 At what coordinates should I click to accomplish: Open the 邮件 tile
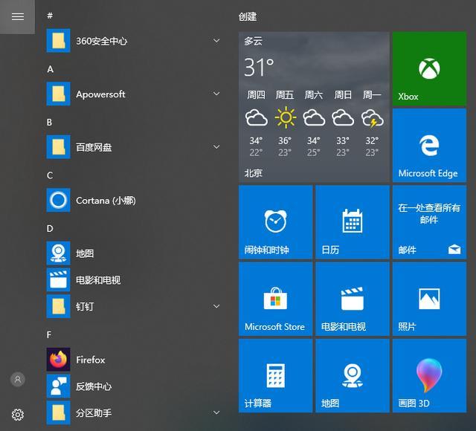click(429, 222)
